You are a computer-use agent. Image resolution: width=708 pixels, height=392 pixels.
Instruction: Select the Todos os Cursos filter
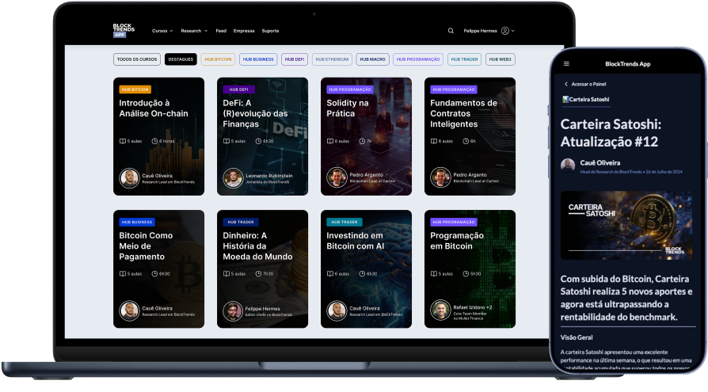tap(137, 59)
